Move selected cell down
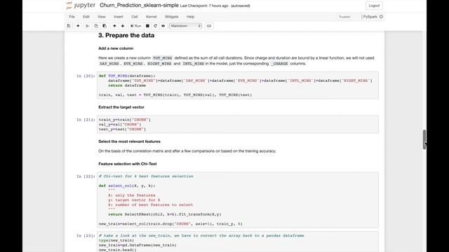The width and height of the screenshot is (449, 252). [123, 26]
